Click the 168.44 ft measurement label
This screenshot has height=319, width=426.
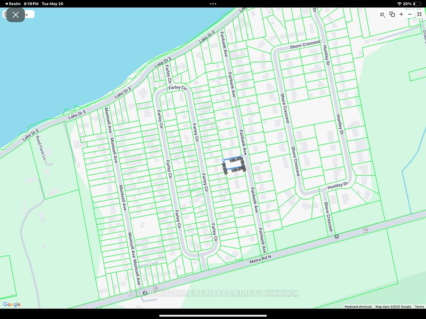coord(236,160)
